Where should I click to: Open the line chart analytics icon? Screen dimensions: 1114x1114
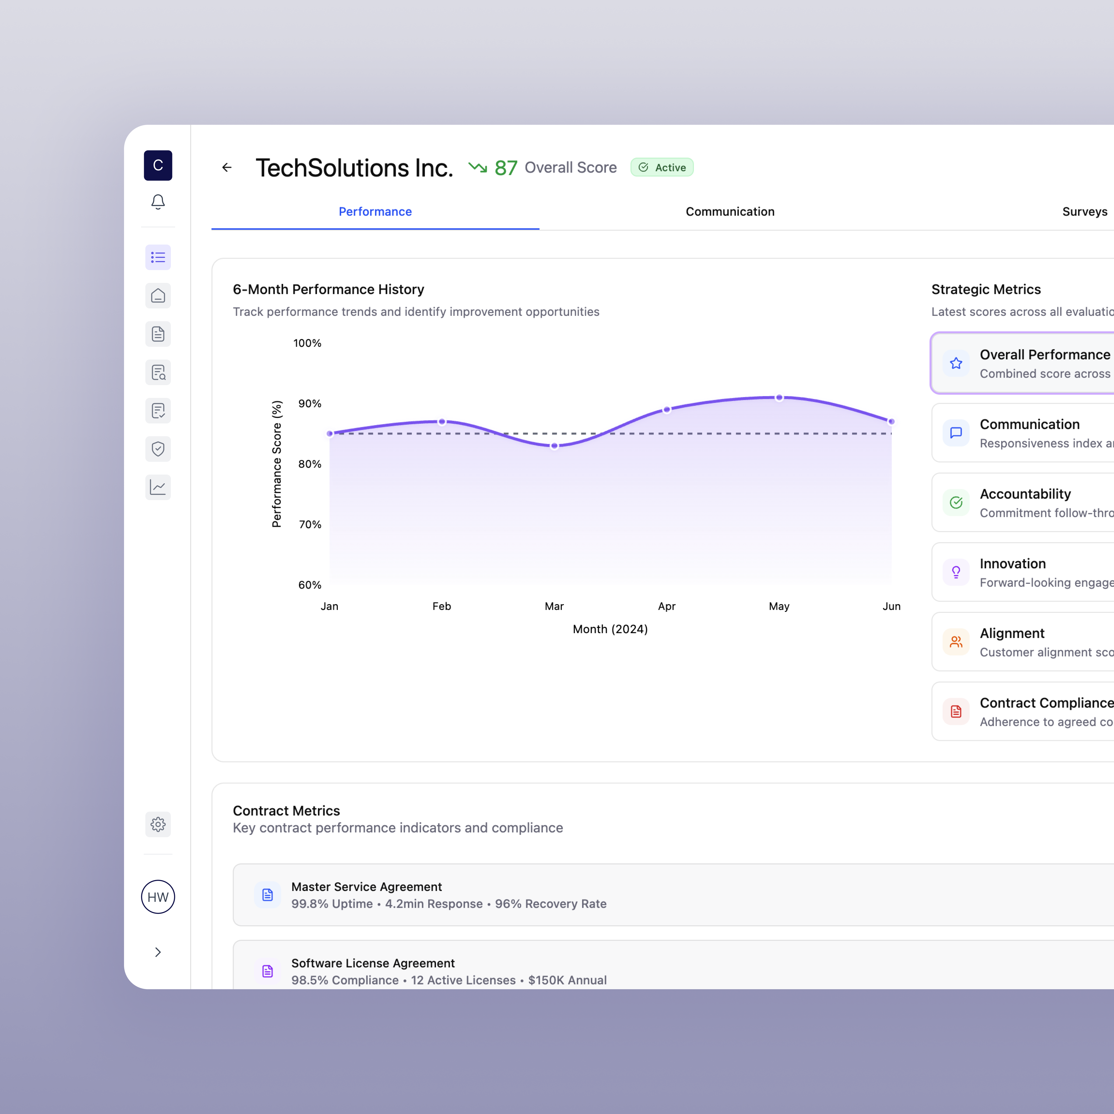pyautogui.click(x=158, y=487)
